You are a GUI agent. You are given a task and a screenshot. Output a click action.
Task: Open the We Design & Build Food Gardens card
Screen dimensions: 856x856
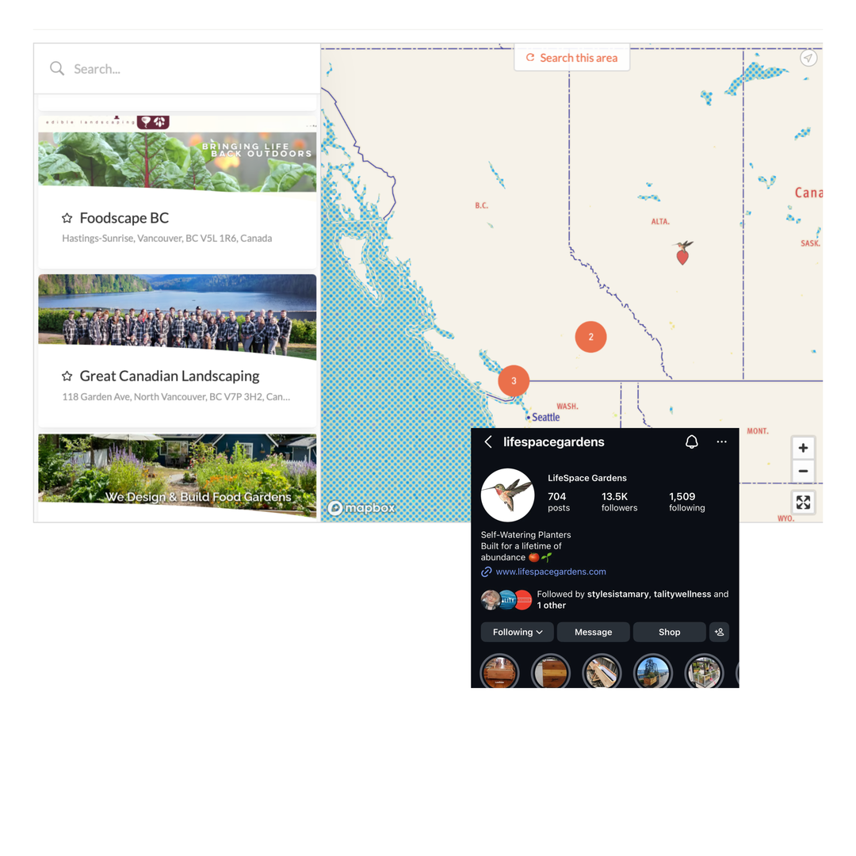[178, 475]
